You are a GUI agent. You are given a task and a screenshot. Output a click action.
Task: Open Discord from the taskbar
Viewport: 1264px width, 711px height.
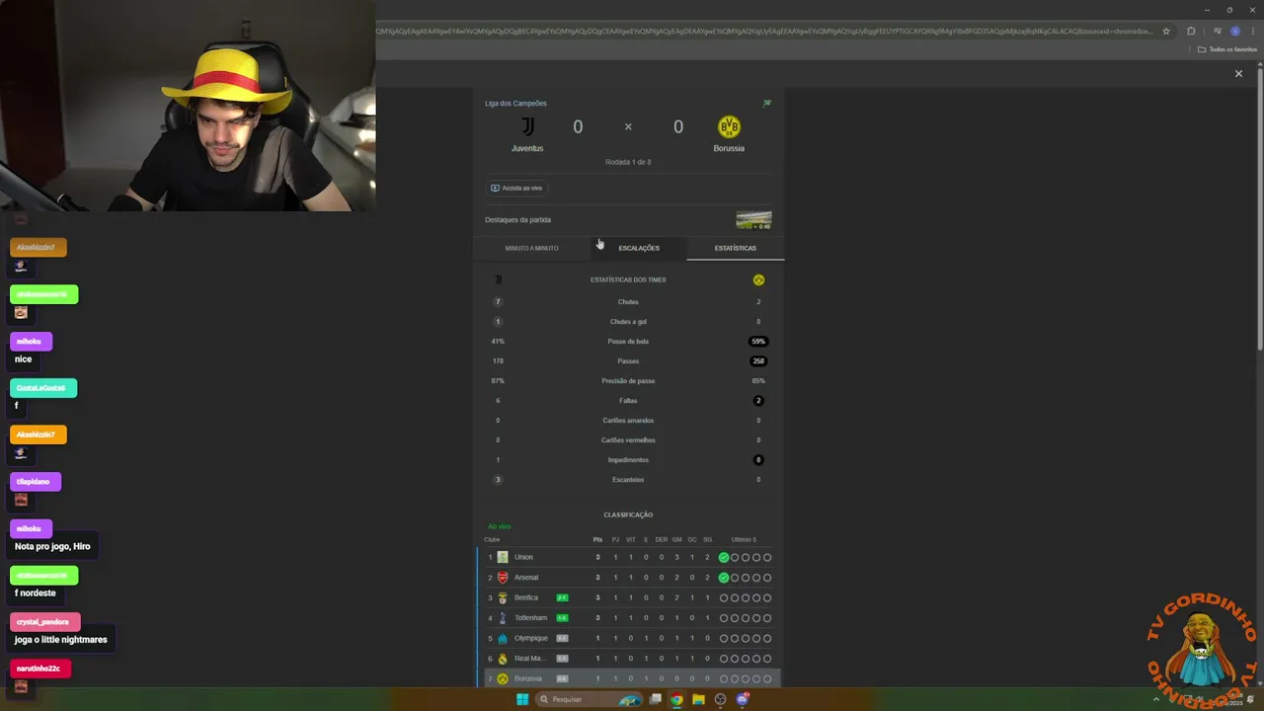[743, 699]
